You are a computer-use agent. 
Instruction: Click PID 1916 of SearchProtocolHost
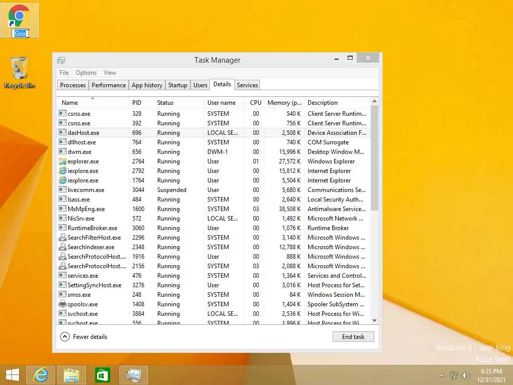click(x=138, y=257)
